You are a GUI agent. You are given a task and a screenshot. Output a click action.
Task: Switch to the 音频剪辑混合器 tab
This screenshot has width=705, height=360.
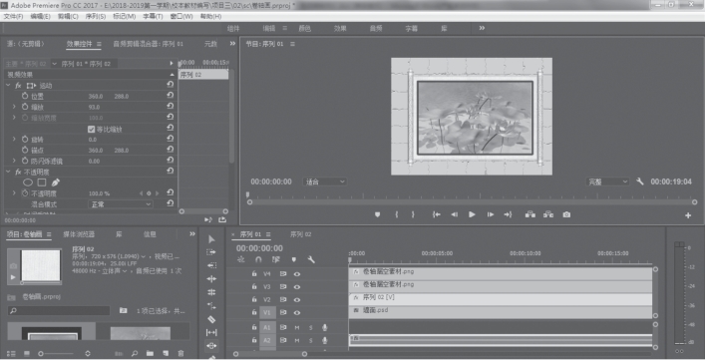(148, 44)
